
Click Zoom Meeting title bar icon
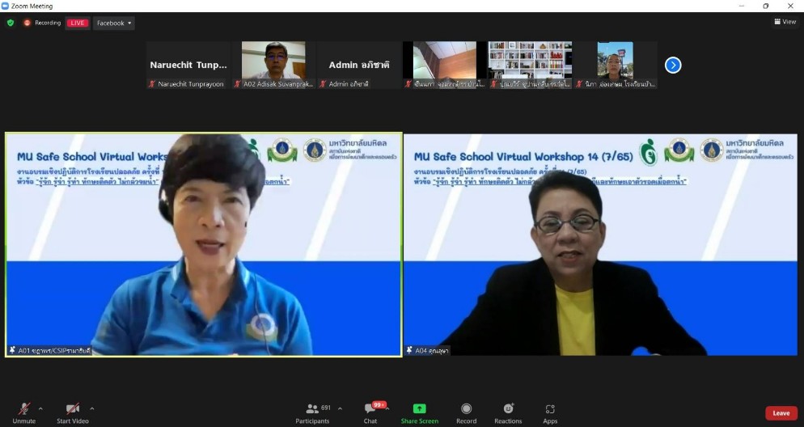5,6
